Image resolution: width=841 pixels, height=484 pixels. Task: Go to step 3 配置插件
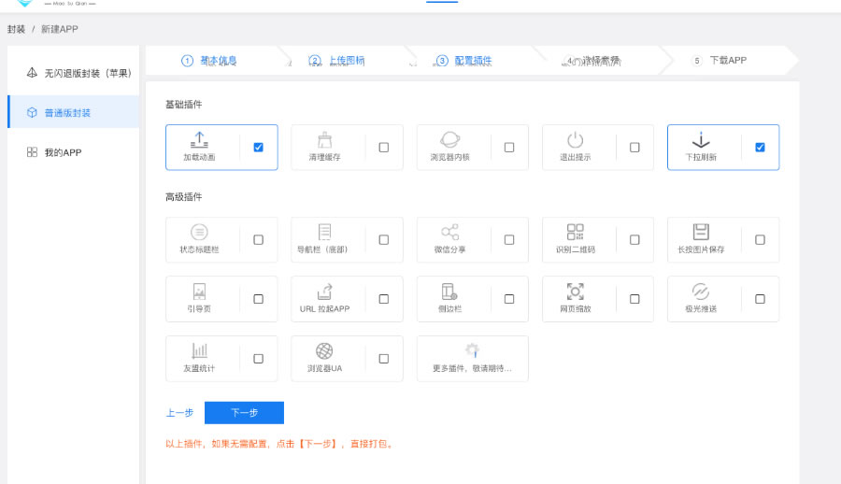pyautogui.click(x=463, y=61)
